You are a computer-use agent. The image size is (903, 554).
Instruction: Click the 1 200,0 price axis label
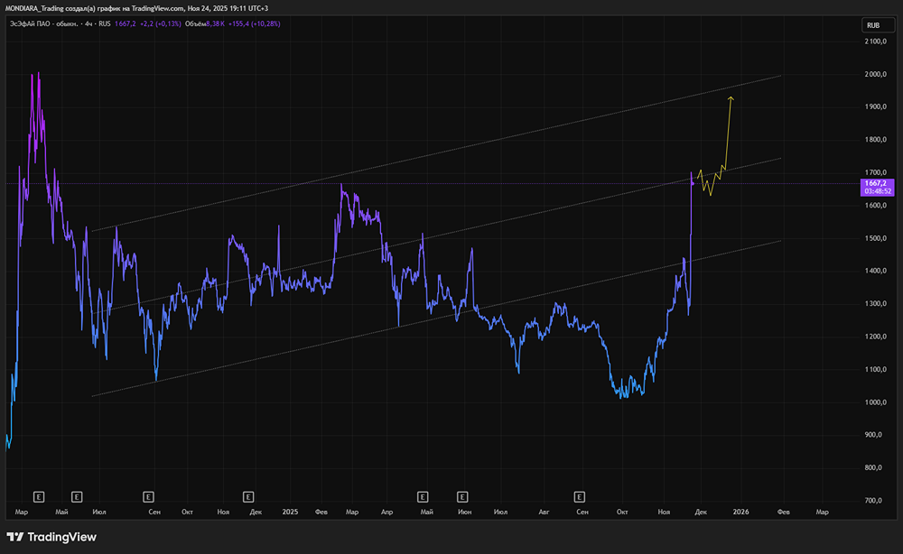875,337
